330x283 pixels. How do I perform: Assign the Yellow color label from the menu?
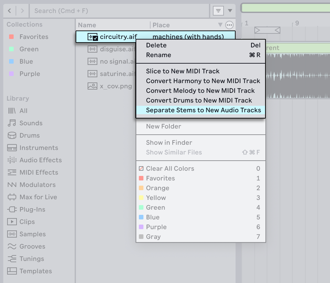[x=156, y=198]
